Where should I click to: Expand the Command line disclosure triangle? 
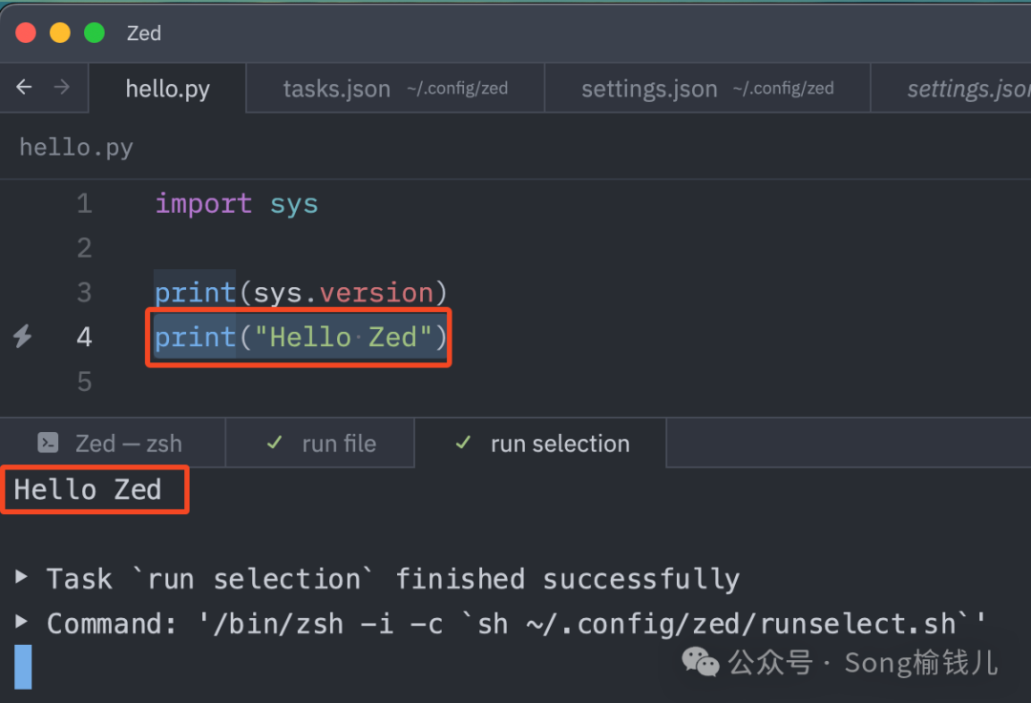coord(22,621)
